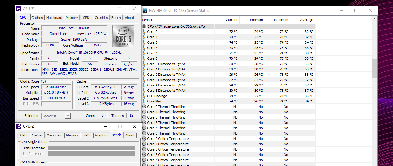Click the Current column header
This screenshot has height=166, width=393.
[227, 20]
